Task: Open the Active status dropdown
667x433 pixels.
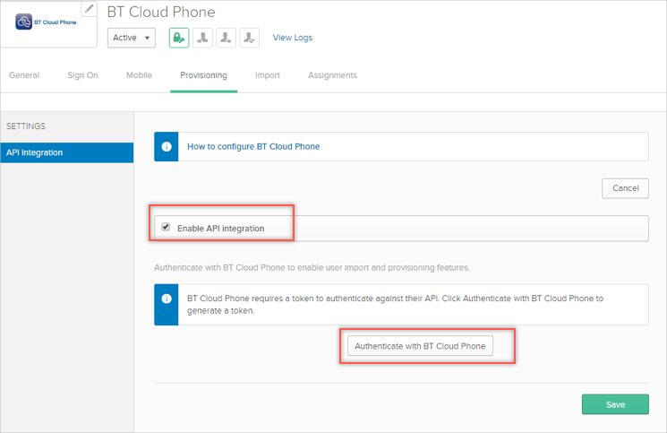Action: (131, 38)
